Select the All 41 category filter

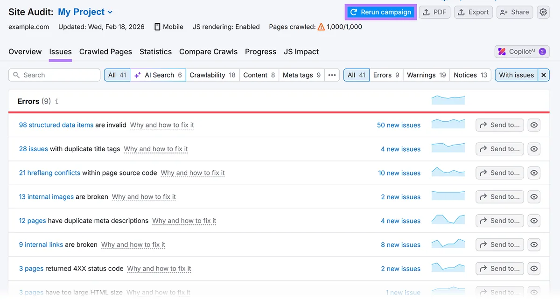point(117,75)
